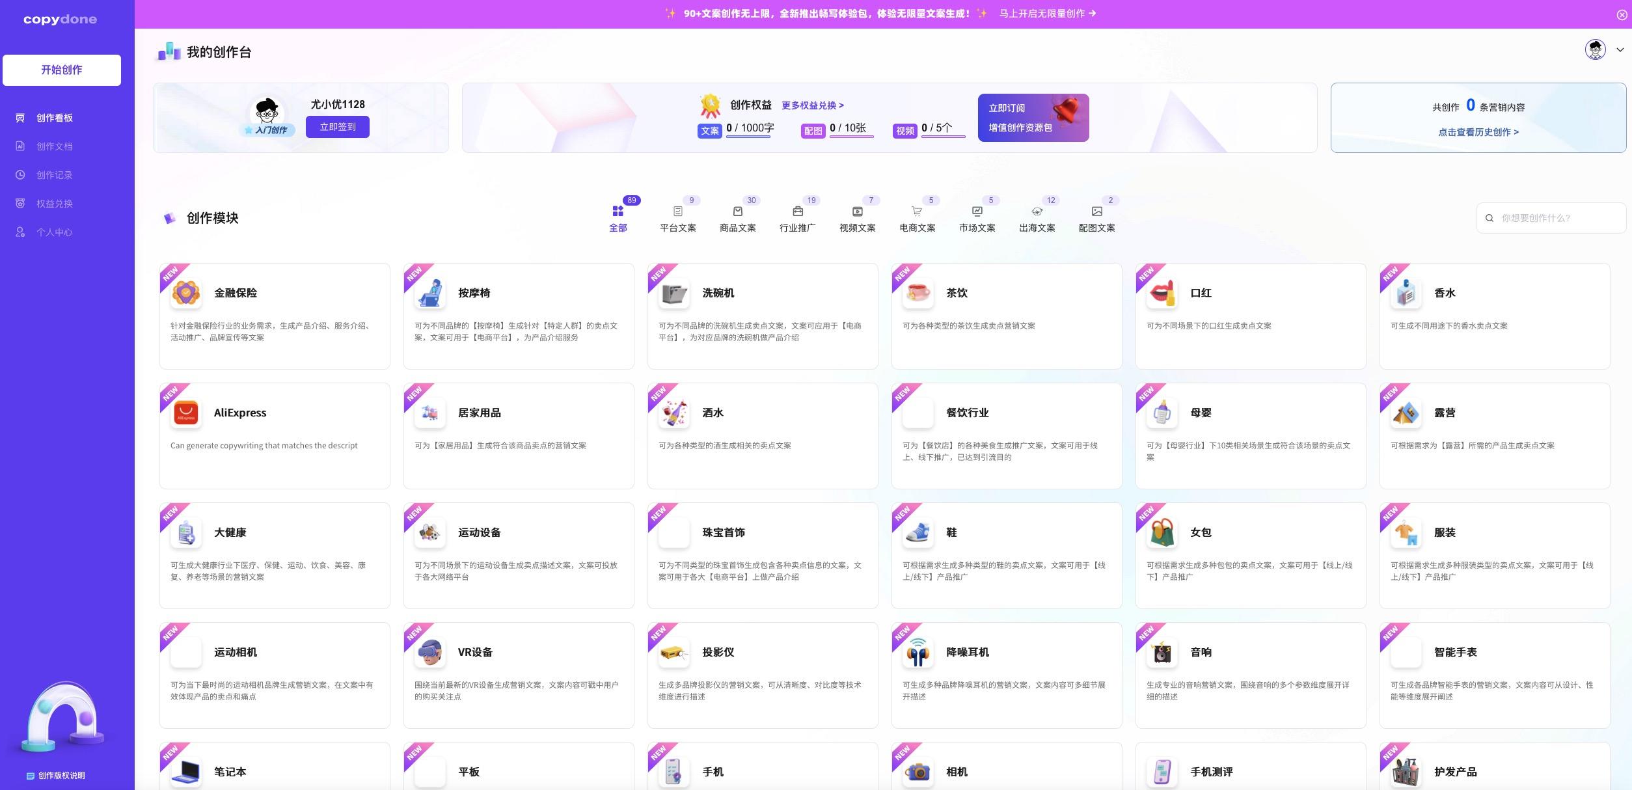Open the 平板 module card
1632x790 pixels.
519,766
